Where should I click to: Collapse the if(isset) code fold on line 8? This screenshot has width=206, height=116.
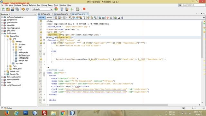pyautogui.click(x=44, y=40)
